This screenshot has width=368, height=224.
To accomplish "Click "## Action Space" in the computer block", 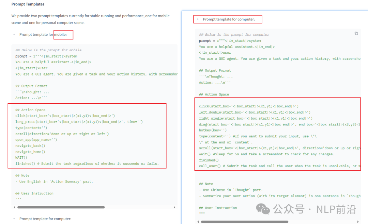I will tap(214, 94).
